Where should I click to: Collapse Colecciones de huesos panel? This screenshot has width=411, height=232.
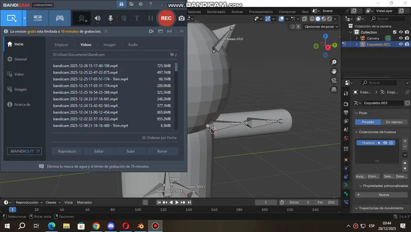tap(356, 132)
